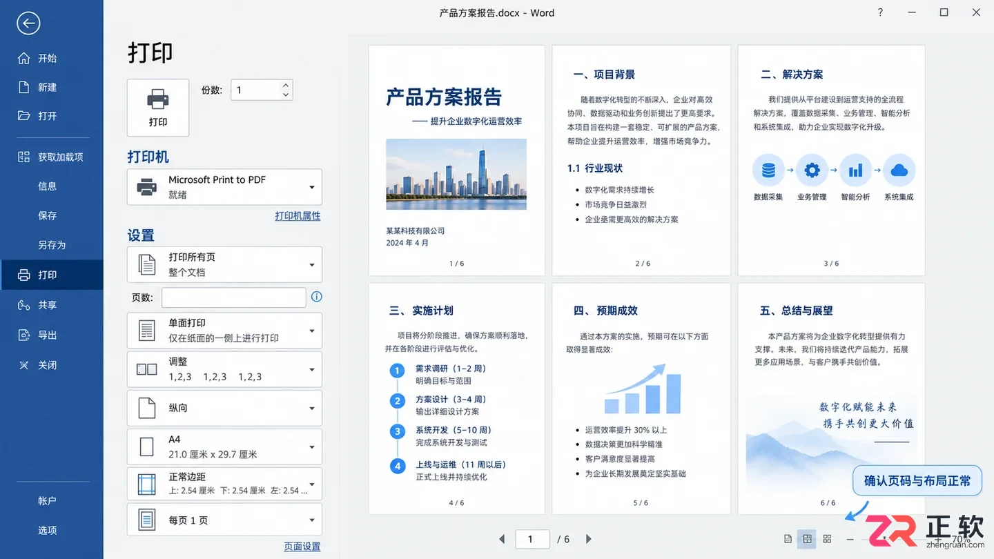
Task: Click the current page number box
Action: click(x=533, y=539)
